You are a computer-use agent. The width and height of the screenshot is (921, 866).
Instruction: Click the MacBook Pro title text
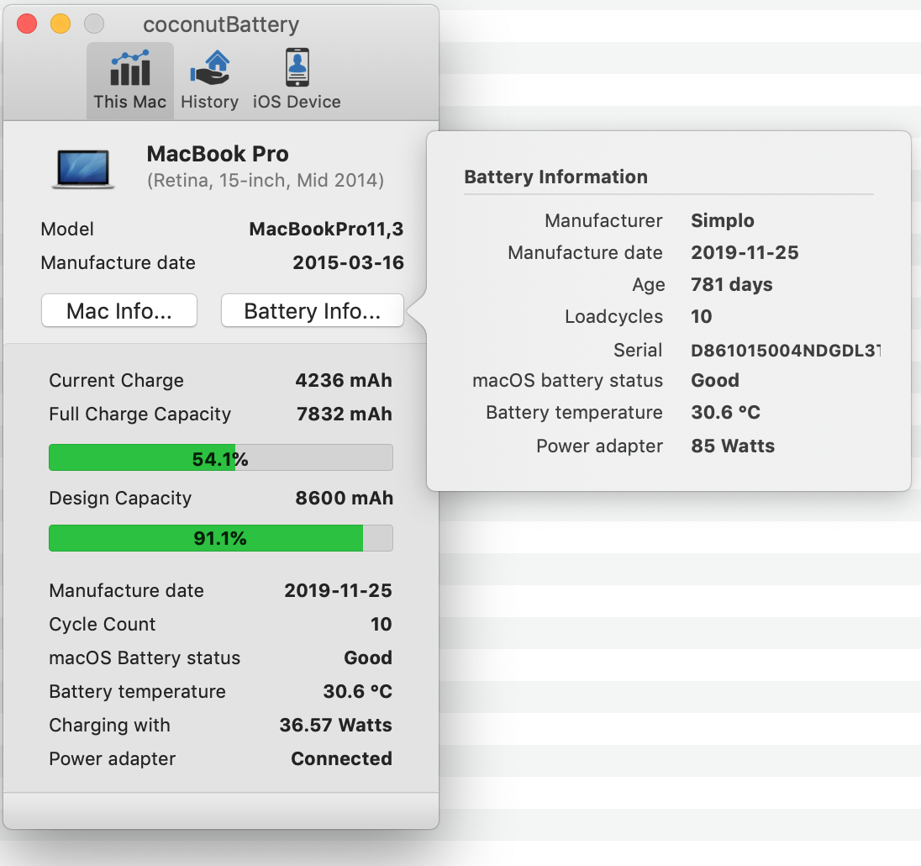(x=218, y=154)
